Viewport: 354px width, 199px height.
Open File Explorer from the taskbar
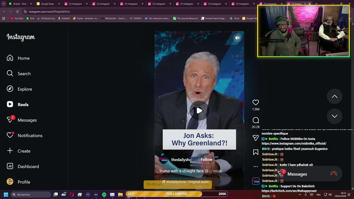coord(120,195)
